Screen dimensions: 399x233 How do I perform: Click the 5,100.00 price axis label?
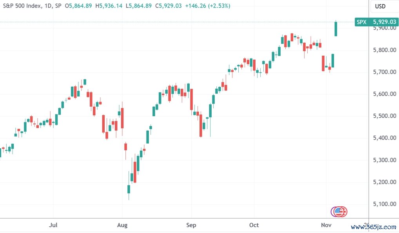click(384, 204)
